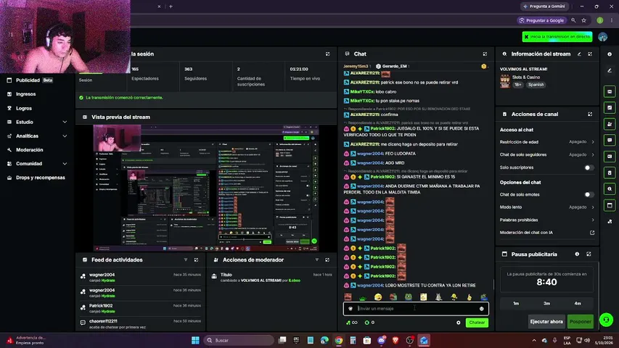Click the stream preview thumbnail
Screen dimensions: 619x348
pos(206,188)
